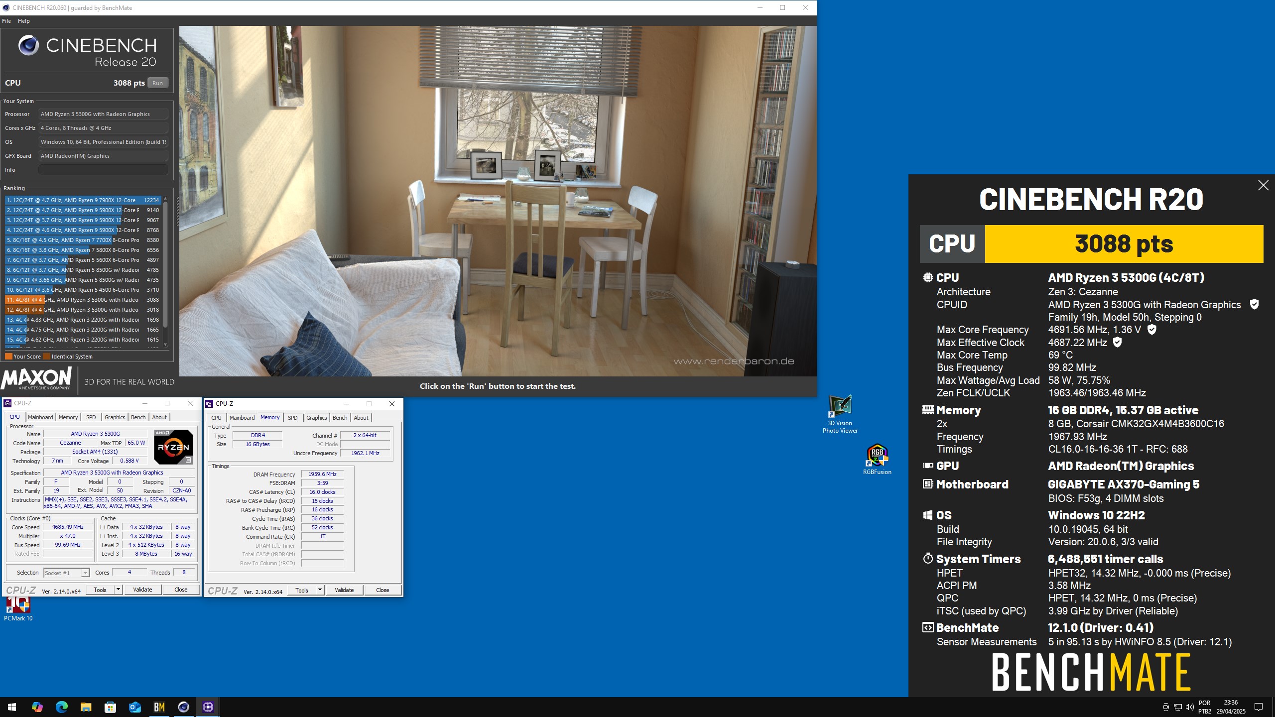1275x717 pixels.
Task: Click the Identical System legend swatch
Action: point(46,357)
